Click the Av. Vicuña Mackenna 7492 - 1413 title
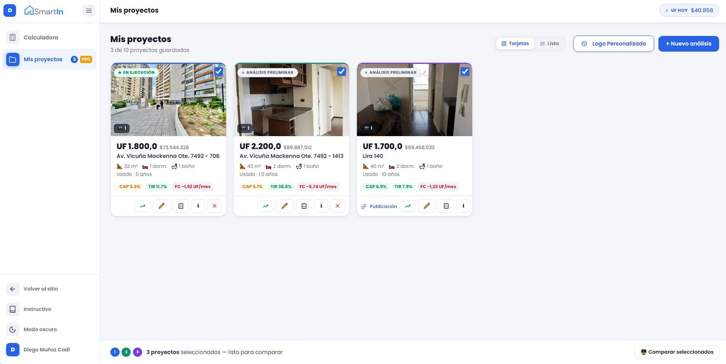Screen dimensions: 726x364 (x=291, y=156)
